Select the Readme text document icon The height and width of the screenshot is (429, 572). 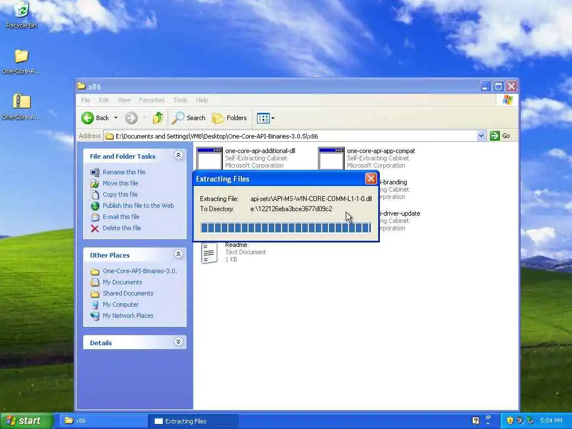[209, 252]
